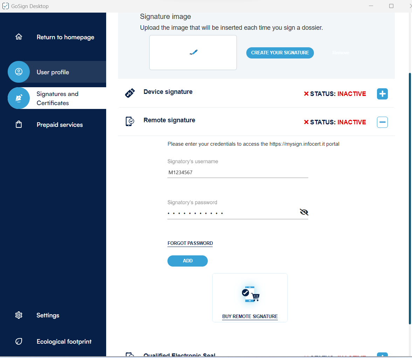Open the Forgot Password link

pyautogui.click(x=190, y=243)
